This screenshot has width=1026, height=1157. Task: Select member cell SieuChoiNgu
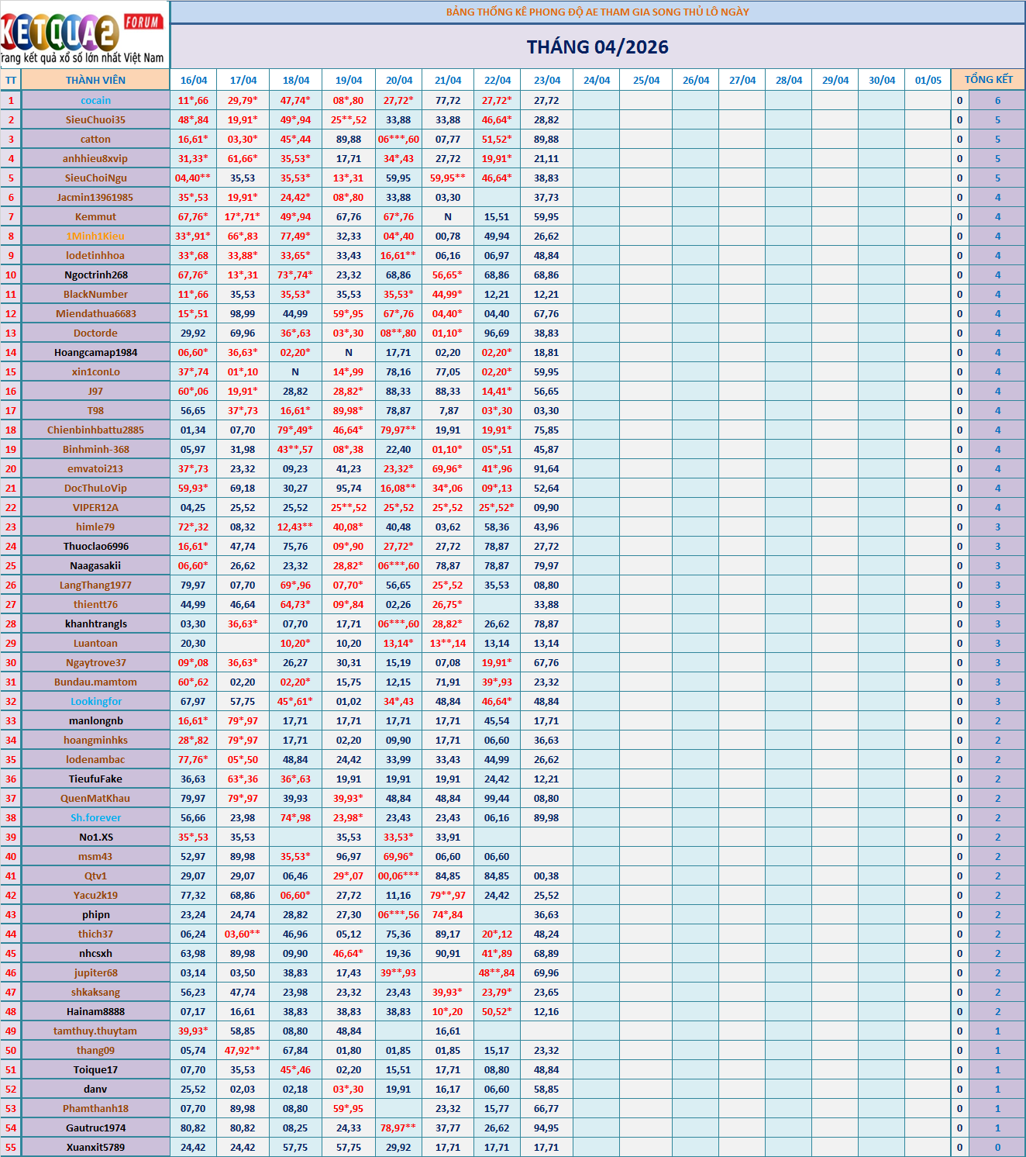click(x=95, y=178)
